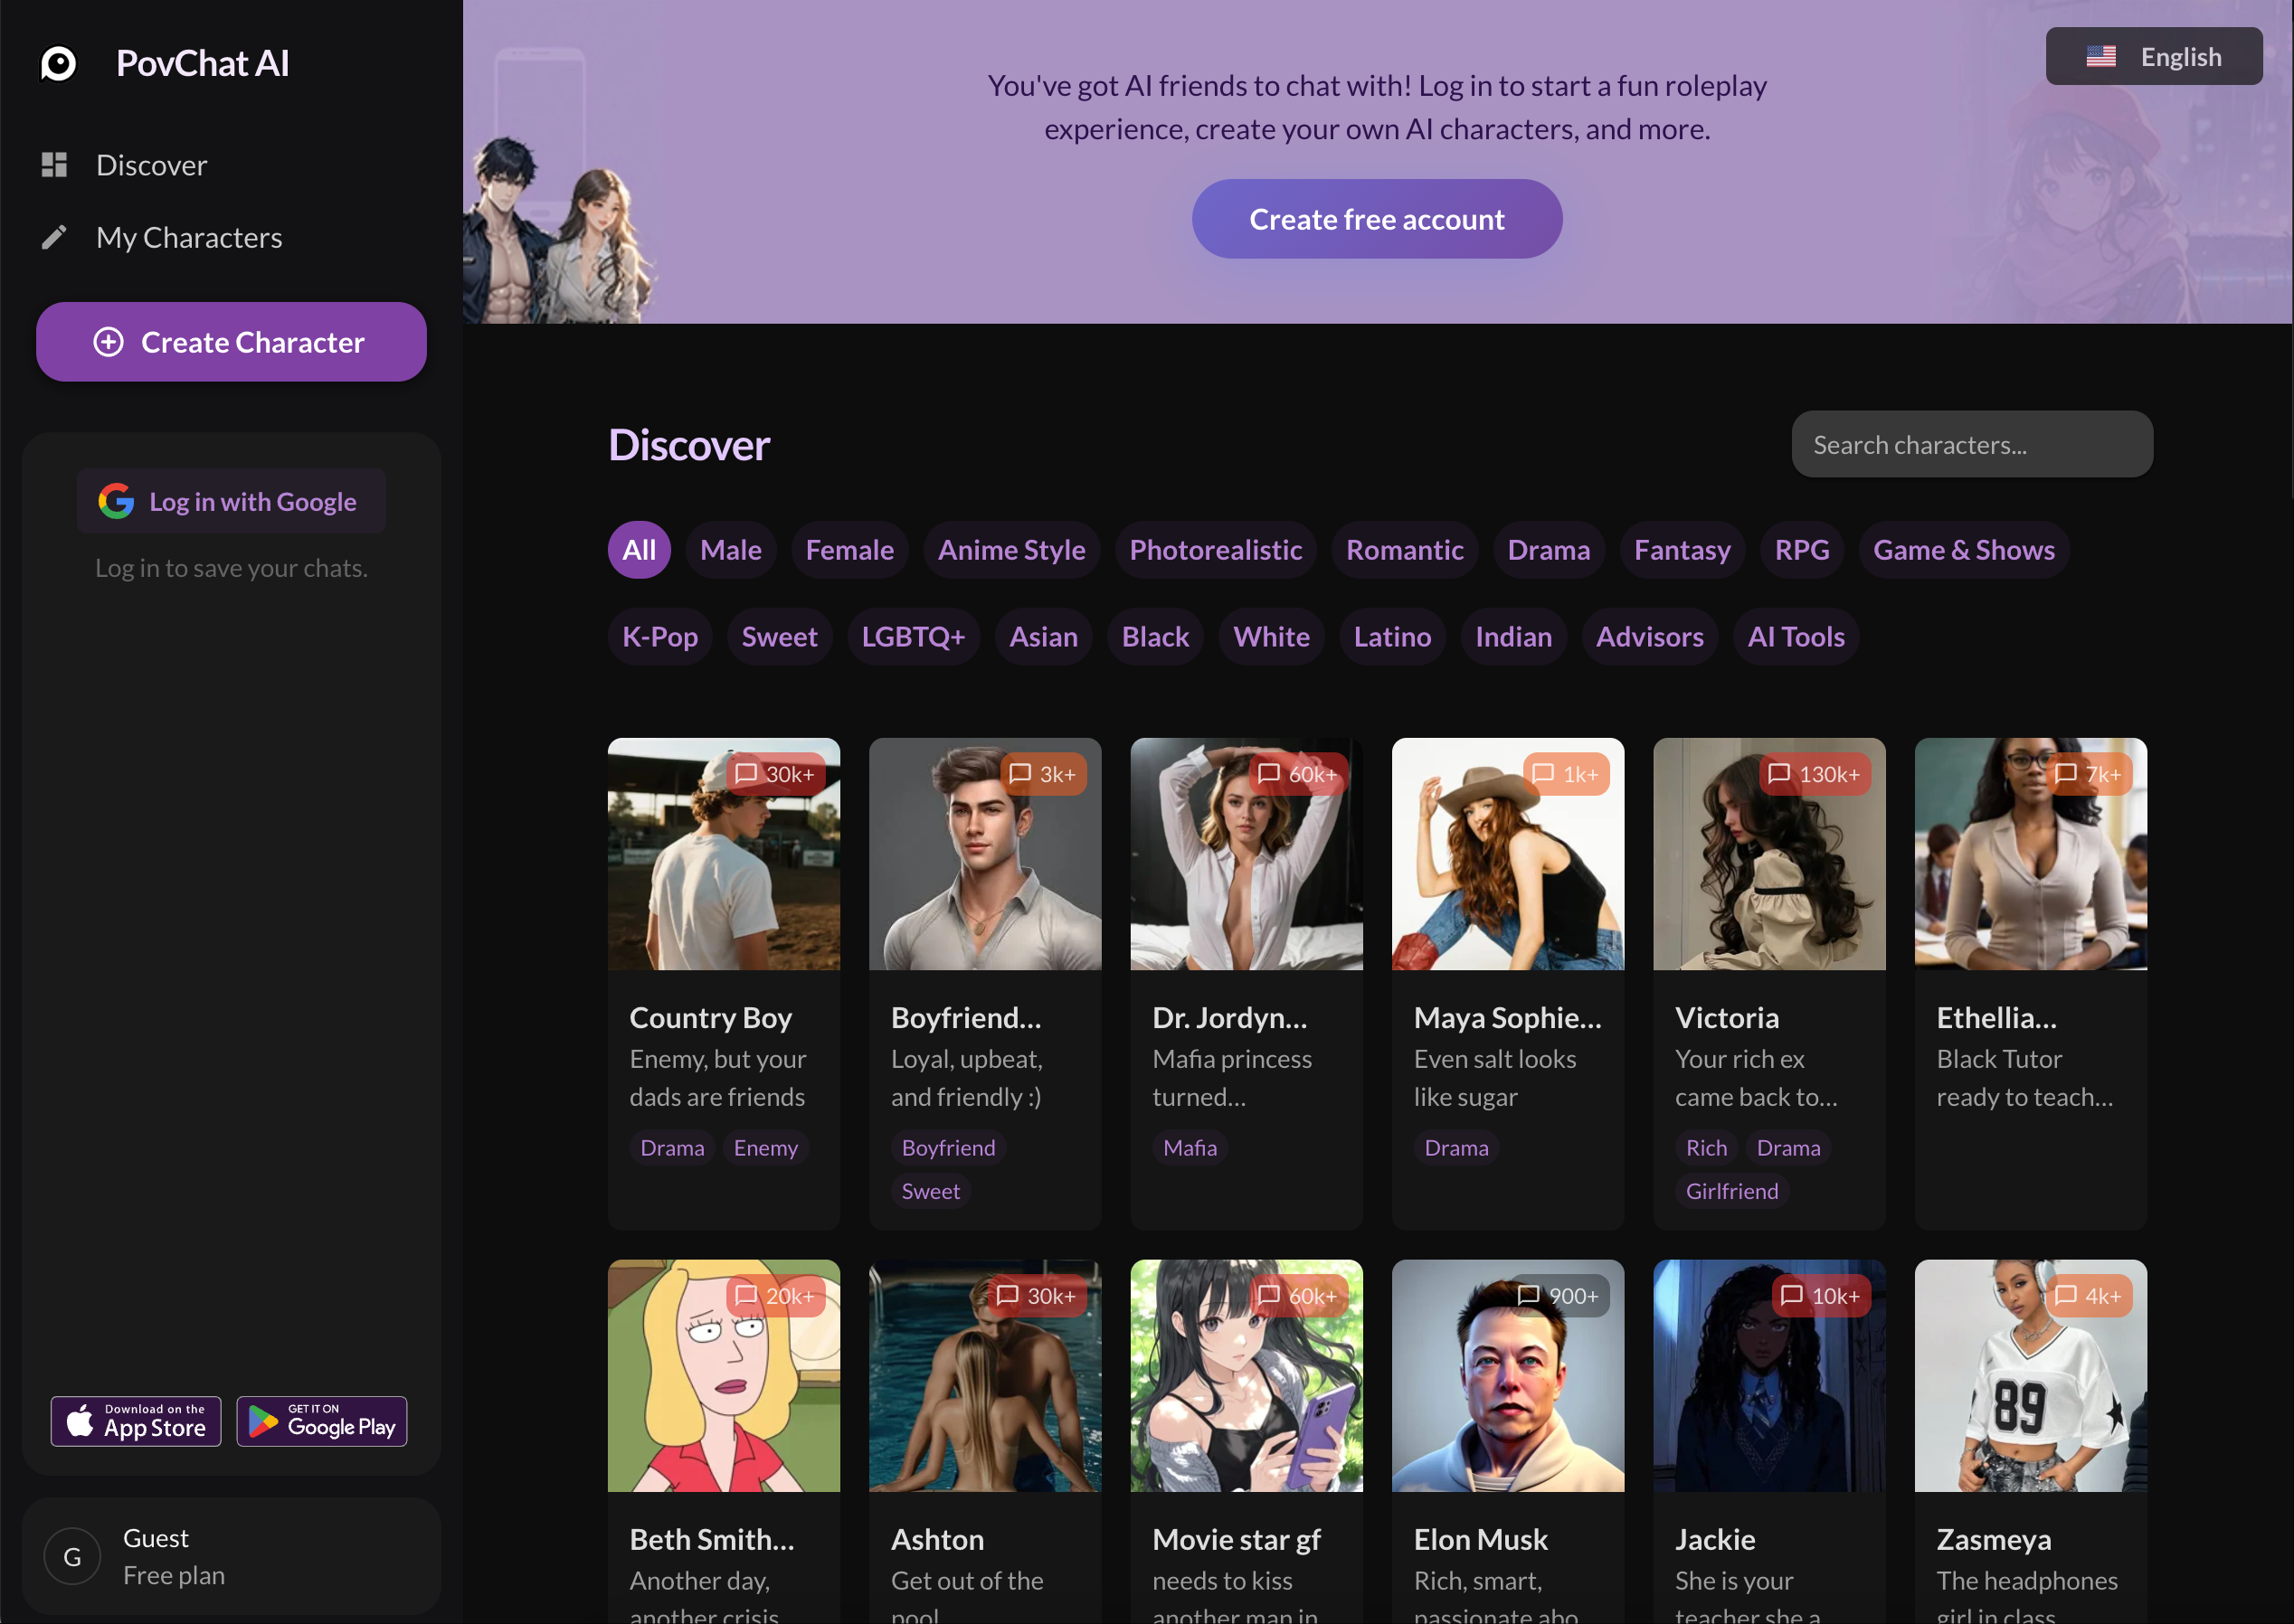Click the Discover grid icon in sidebar

click(x=54, y=165)
